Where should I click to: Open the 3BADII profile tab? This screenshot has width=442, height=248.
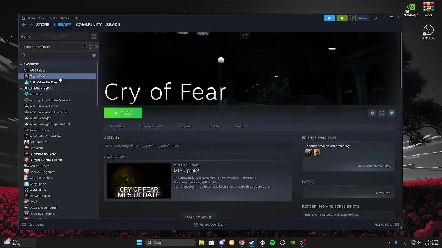point(113,25)
